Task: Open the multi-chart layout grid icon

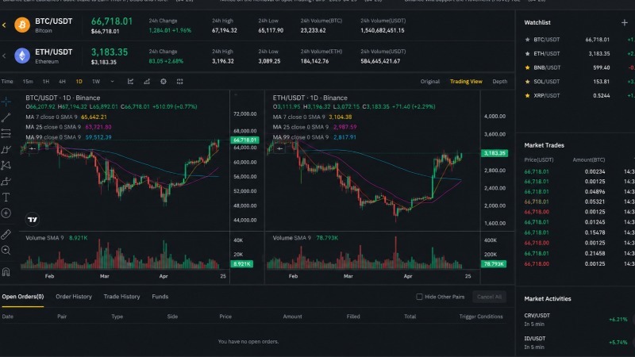Action: [180, 82]
